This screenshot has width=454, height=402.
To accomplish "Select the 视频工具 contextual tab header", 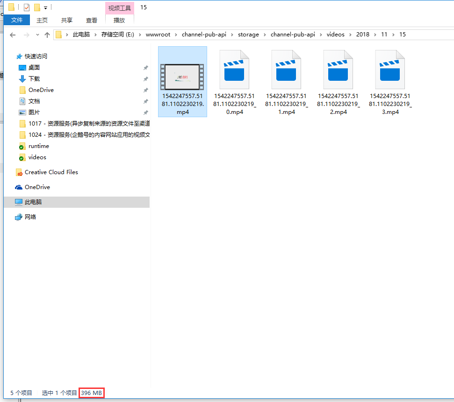I will 120,8.
